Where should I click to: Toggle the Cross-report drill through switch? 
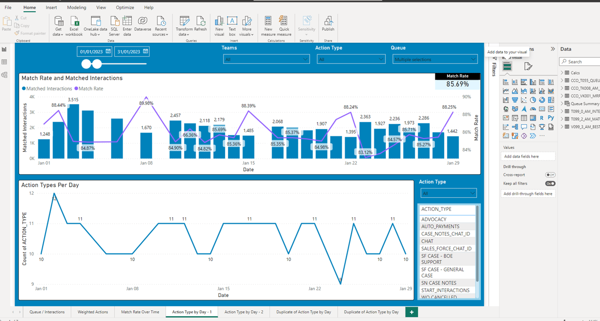click(x=550, y=175)
